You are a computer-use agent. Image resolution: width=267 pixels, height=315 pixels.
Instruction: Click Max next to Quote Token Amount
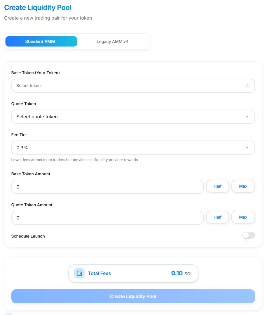click(x=243, y=217)
